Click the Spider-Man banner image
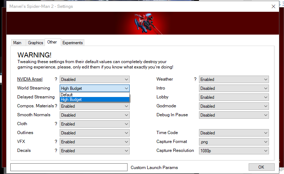 pyautogui.click(x=143, y=23)
